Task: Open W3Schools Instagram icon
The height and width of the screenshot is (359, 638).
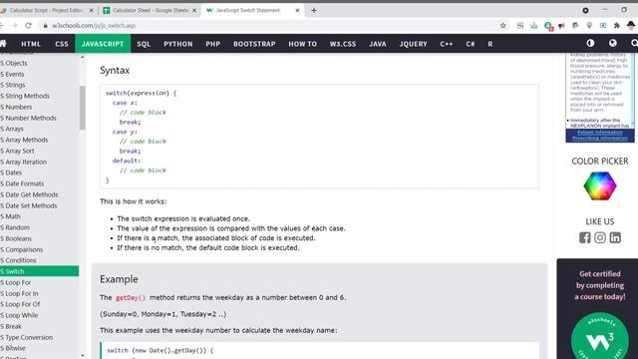Action: pyautogui.click(x=600, y=237)
